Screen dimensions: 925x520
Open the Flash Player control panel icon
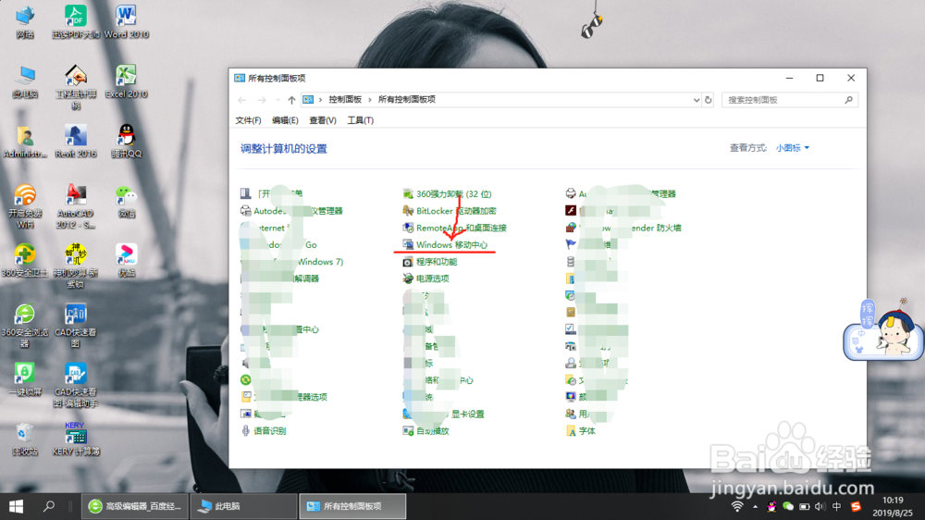(x=571, y=211)
